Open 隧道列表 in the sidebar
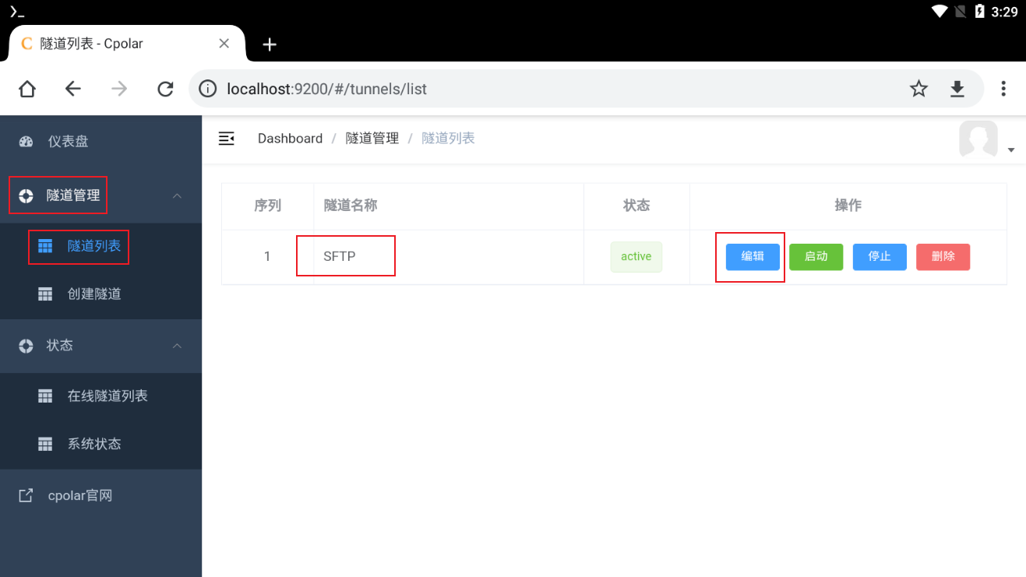Viewport: 1026px width, 577px height. pyautogui.click(x=100, y=246)
